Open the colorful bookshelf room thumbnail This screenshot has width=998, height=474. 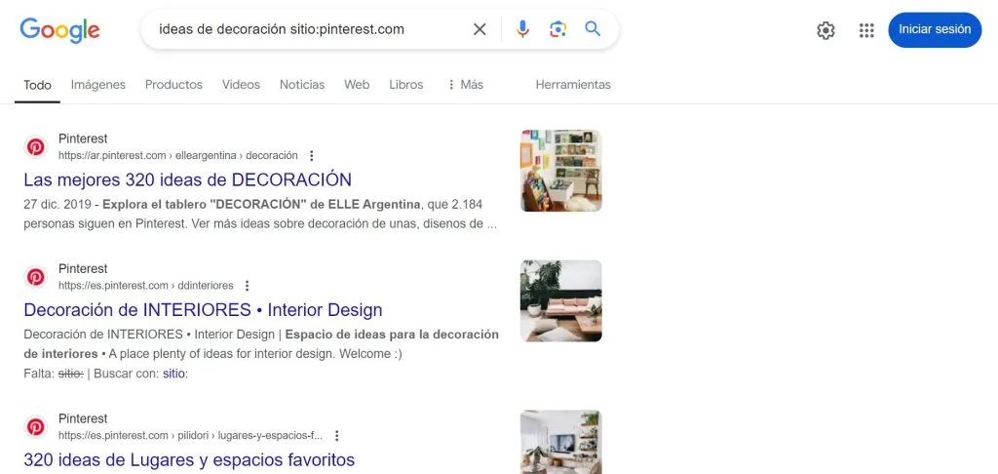(x=560, y=171)
